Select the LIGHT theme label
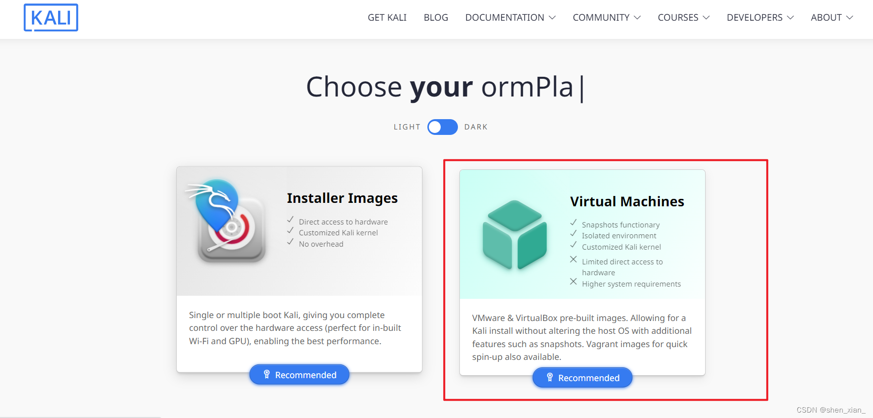This screenshot has height=418, width=873. pos(407,127)
